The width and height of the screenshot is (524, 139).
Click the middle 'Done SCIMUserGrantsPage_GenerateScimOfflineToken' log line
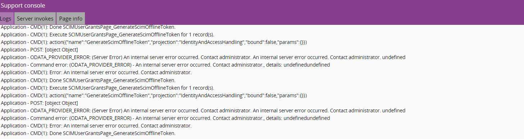(x=88, y=80)
